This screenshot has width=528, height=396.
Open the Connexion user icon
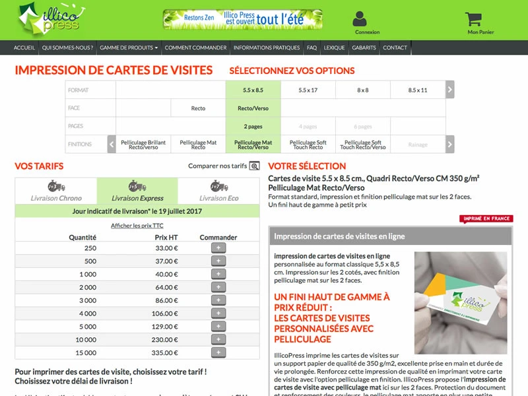tap(360, 18)
